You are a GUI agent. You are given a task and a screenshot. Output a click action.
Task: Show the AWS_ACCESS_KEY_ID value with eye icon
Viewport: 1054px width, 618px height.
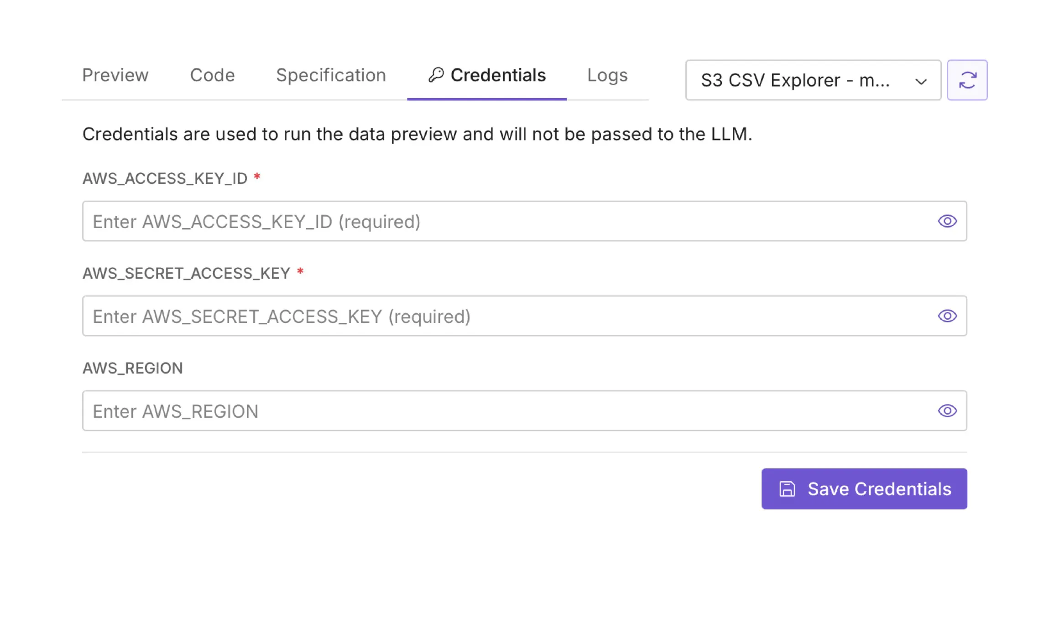coord(947,221)
